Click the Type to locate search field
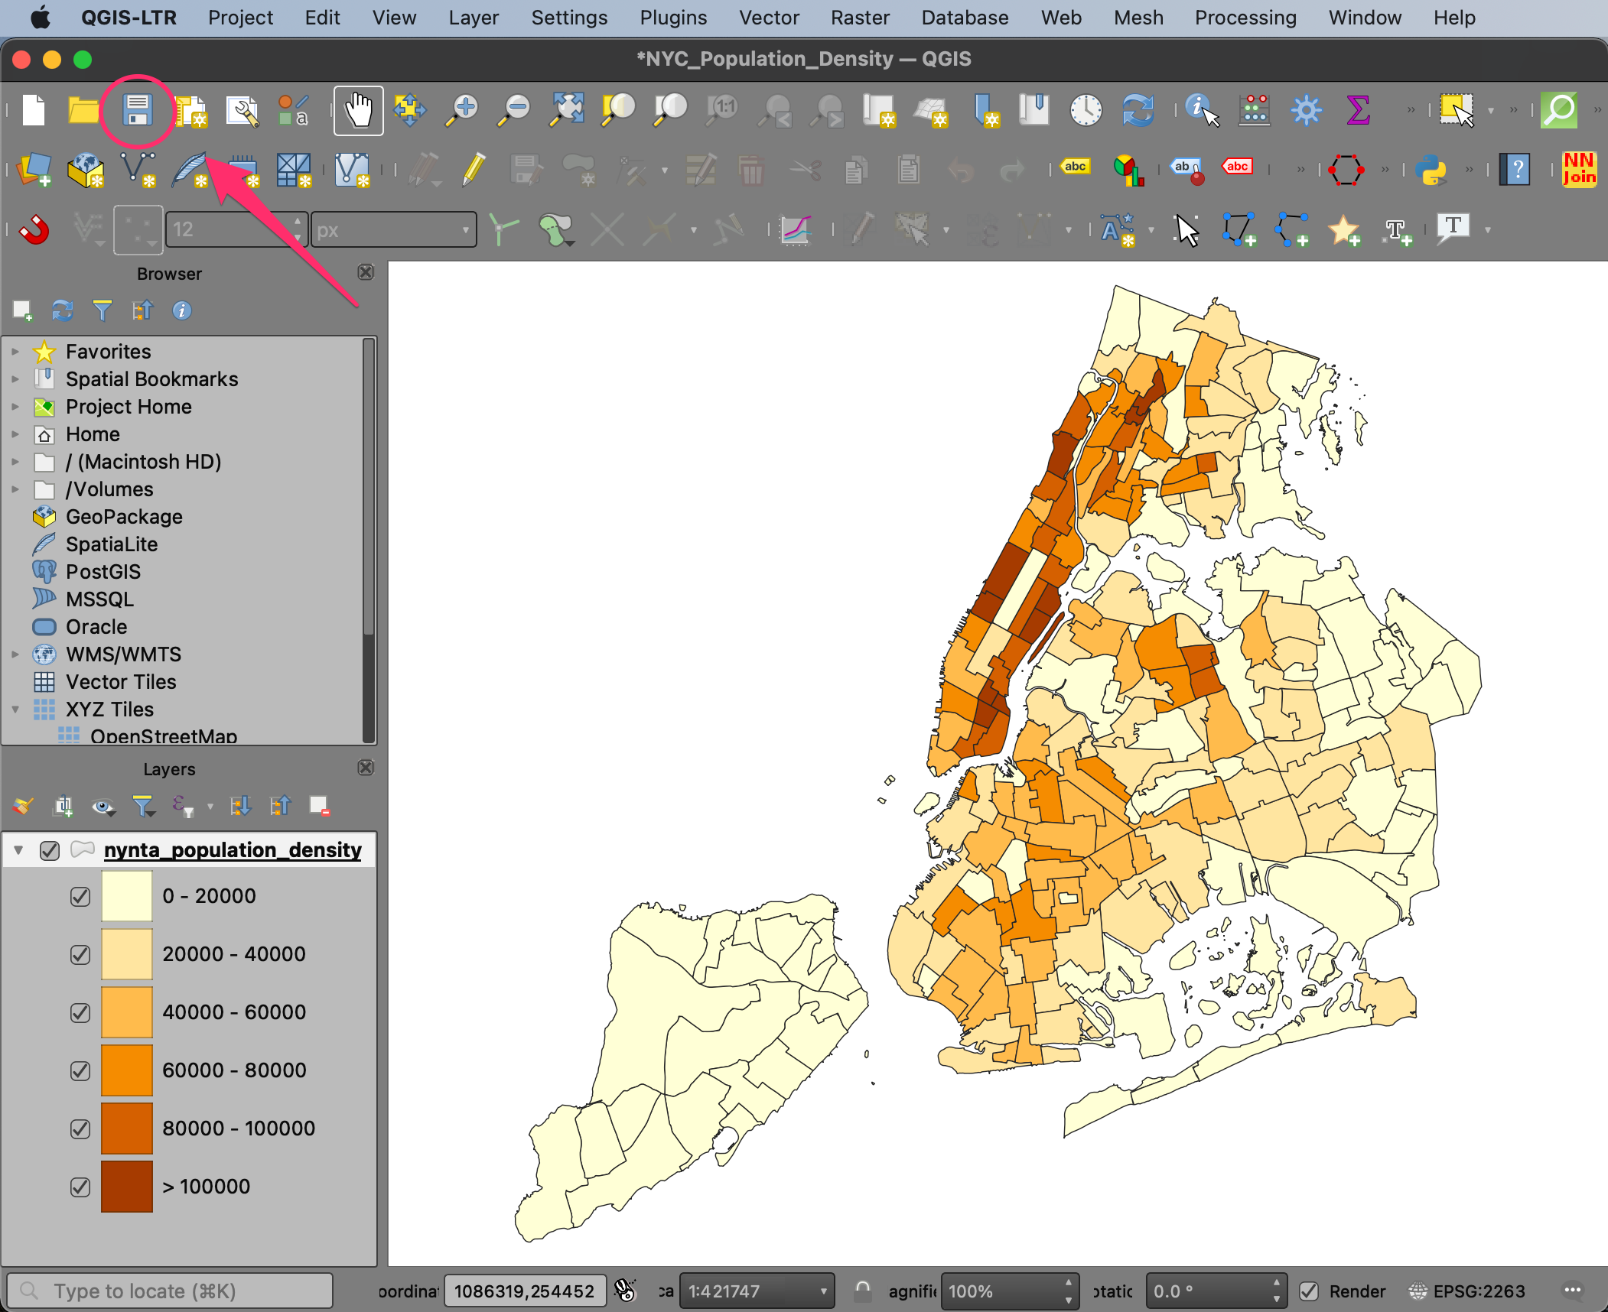 coord(170,1291)
